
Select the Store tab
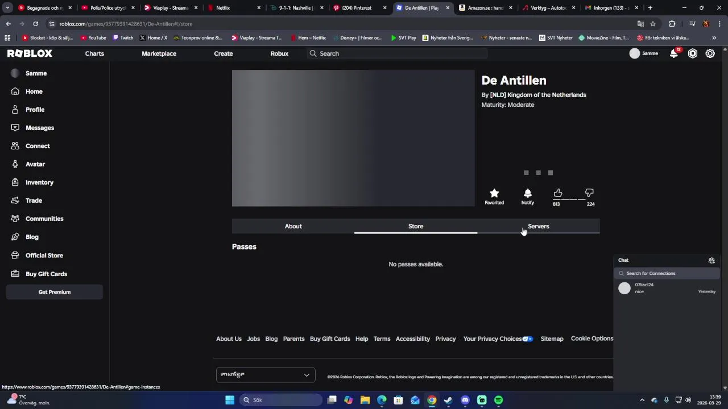click(416, 226)
